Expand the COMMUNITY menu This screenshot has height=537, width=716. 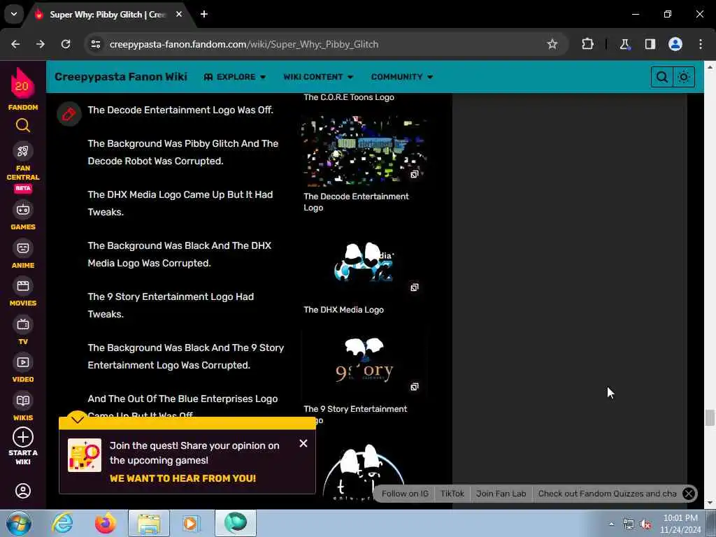coord(401,77)
